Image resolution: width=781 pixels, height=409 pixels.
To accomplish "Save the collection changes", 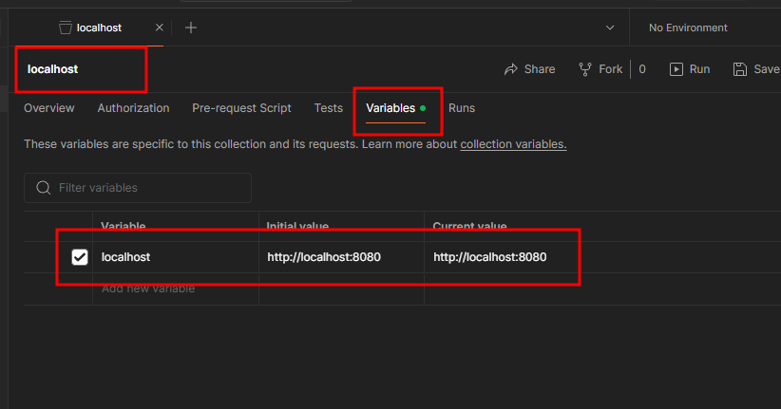I will 767,69.
